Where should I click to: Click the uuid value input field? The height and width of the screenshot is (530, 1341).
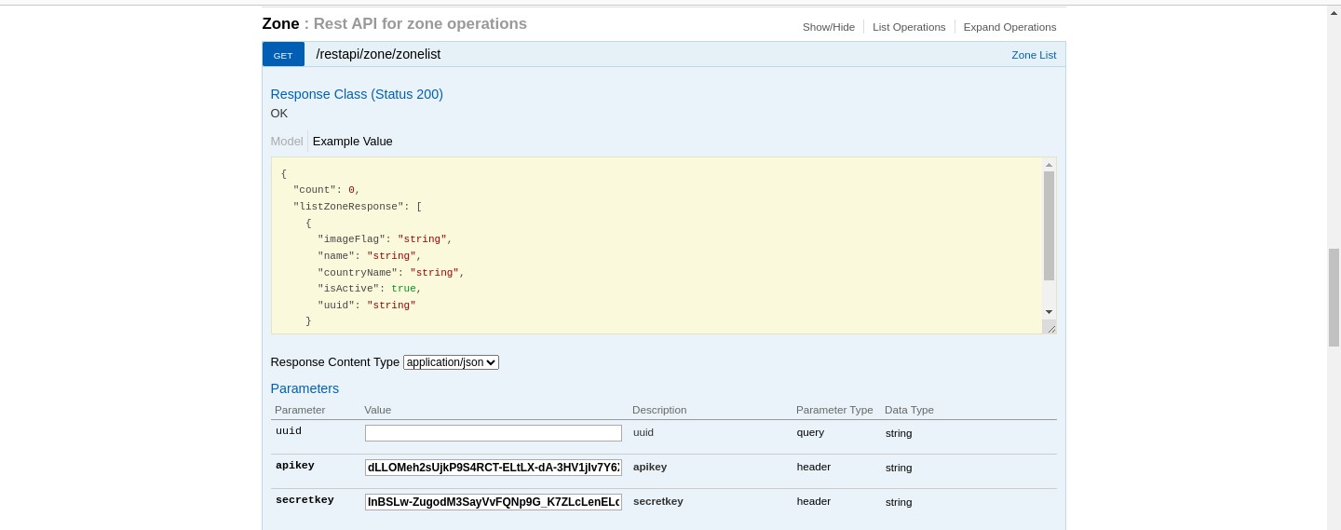pyautogui.click(x=493, y=433)
